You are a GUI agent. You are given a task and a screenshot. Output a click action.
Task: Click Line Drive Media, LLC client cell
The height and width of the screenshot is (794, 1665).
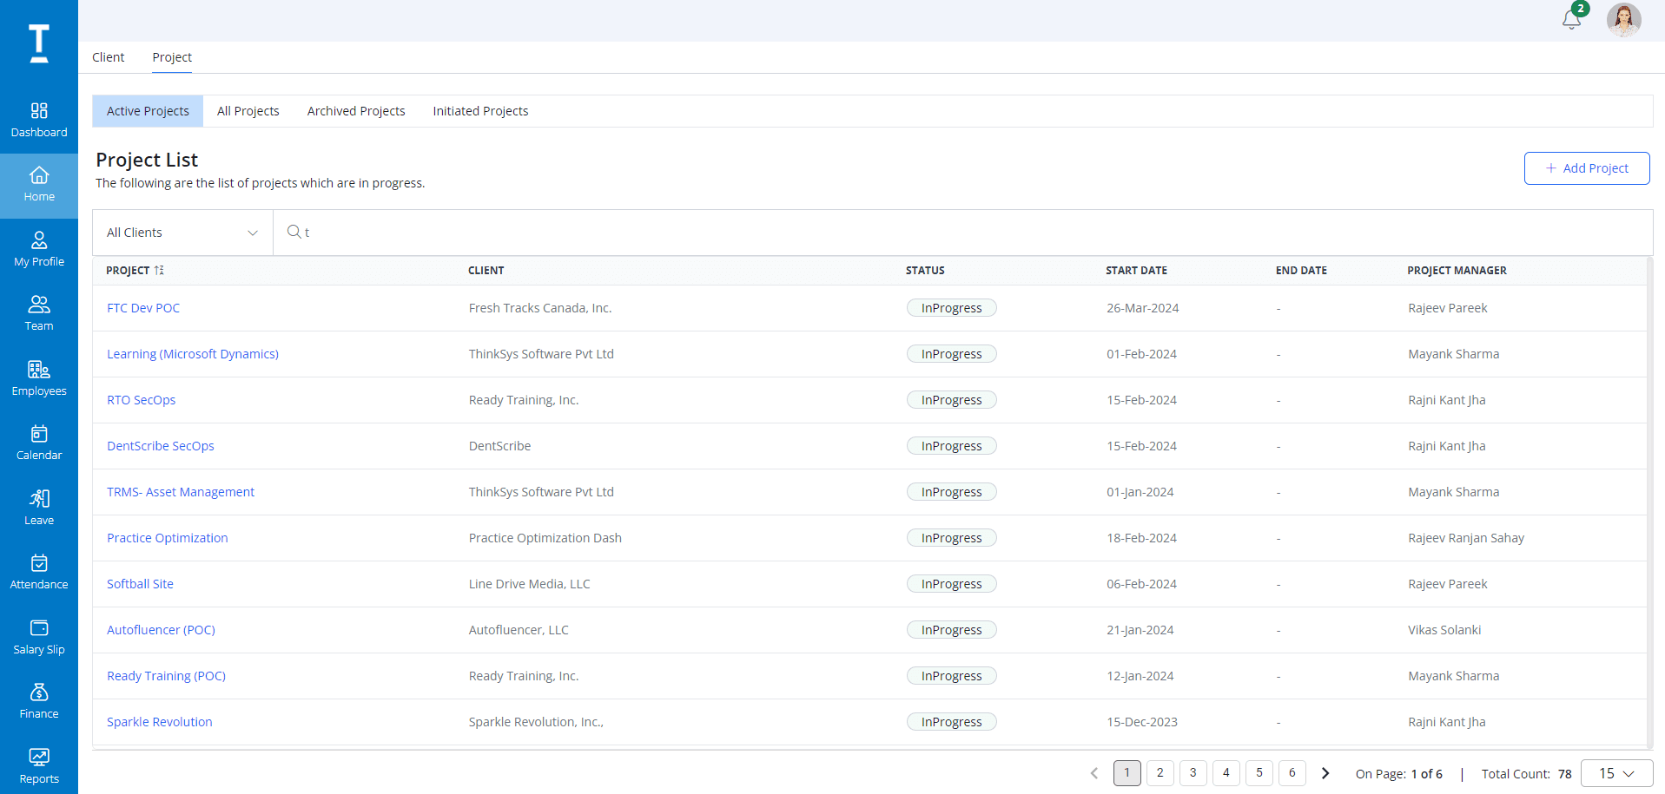[530, 584]
